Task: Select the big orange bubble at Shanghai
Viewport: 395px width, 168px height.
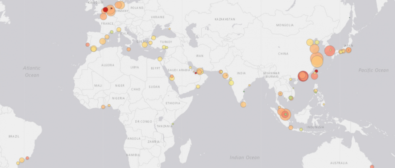Action: point(317,61)
